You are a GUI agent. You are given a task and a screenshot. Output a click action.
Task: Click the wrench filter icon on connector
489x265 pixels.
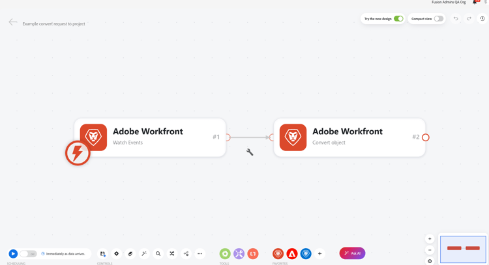point(250,152)
